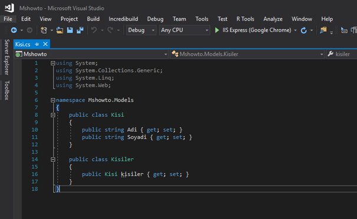Collapse the Kisi class block
Screen dimensions: 357x219
[x=53, y=115]
